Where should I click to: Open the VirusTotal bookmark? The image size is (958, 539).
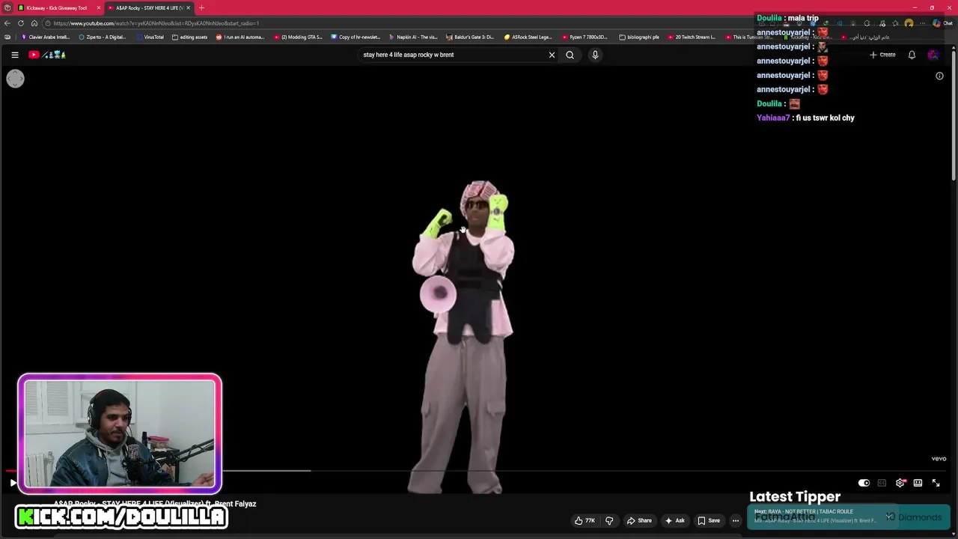(150, 37)
